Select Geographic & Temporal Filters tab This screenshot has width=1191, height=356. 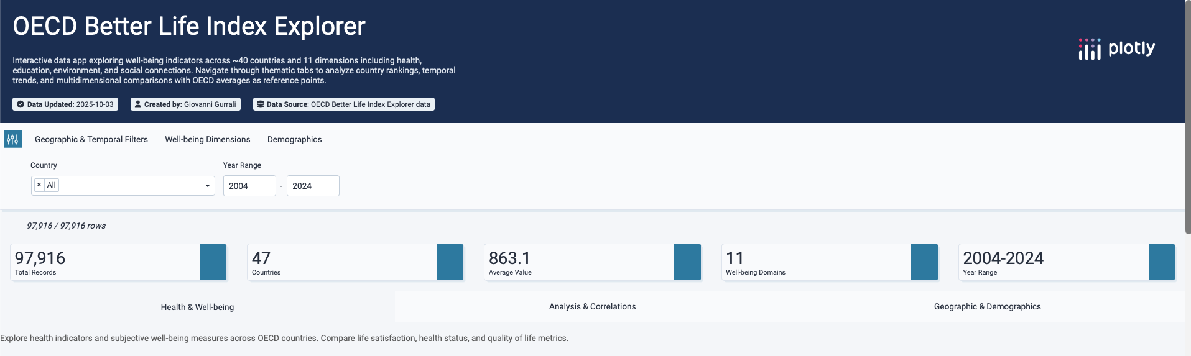click(x=91, y=139)
